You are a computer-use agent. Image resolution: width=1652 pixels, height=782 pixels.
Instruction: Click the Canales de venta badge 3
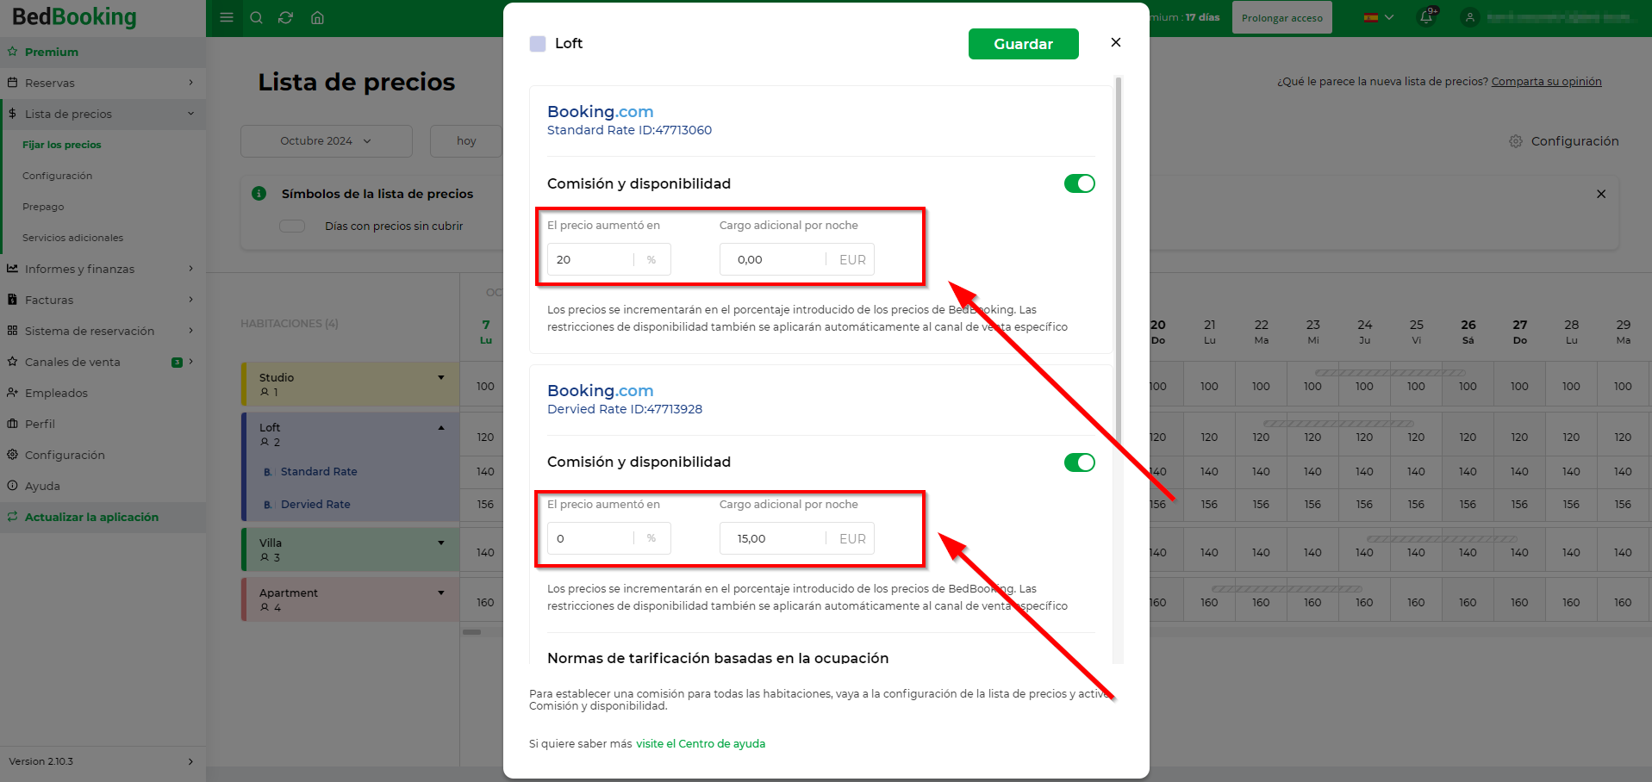click(x=177, y=363)
